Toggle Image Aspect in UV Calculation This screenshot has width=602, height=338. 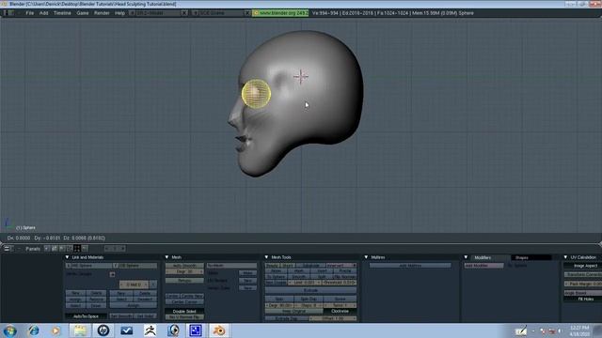[583, 266]
